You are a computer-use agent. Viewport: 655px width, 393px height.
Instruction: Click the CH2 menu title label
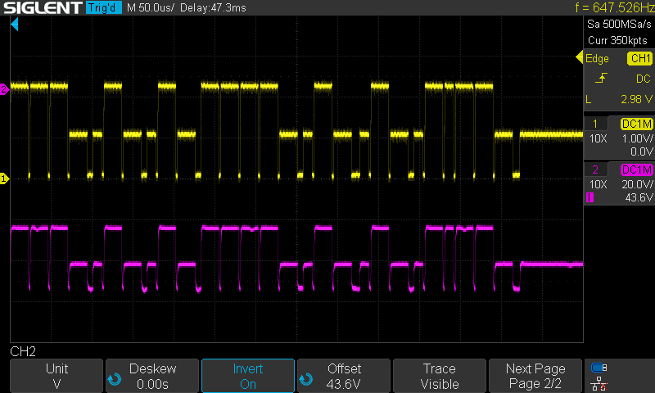[23, 351]
